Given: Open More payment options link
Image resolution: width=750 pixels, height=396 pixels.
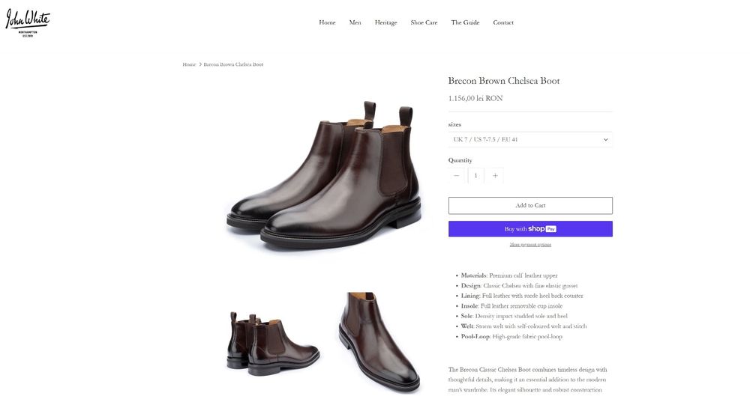Looking at the screenshot, I should coord(530,245).
